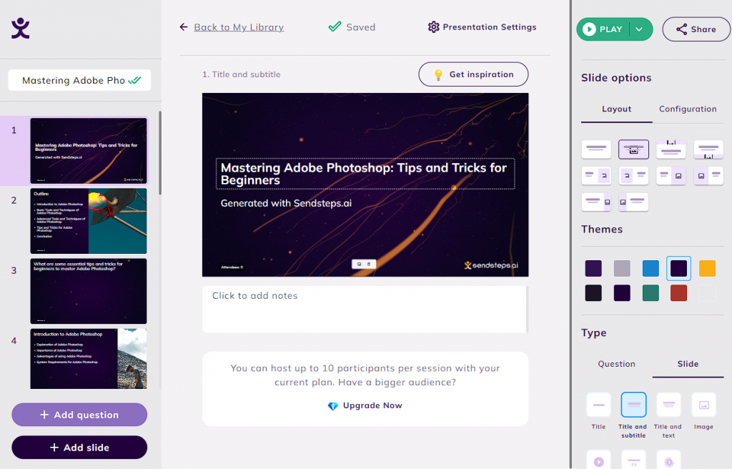Click the Presentation Settings gear icon
732x469 pixels.
coord(433,27)
